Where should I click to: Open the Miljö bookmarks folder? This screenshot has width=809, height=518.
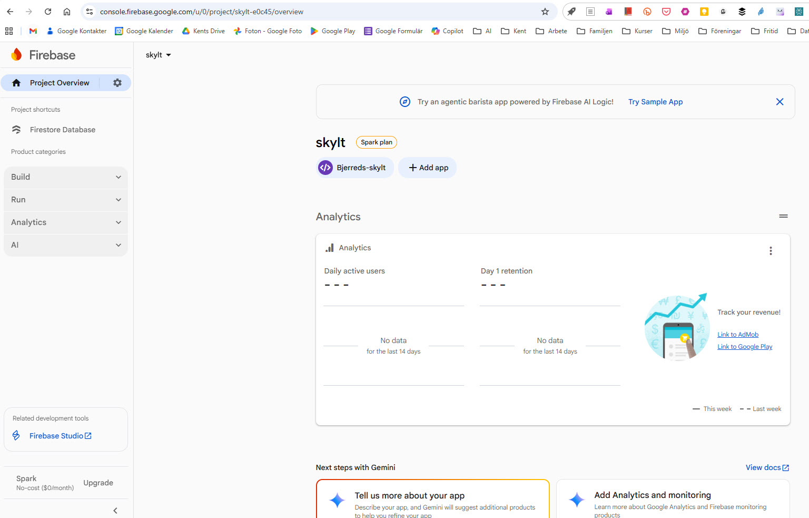pyautogui.click(x=675, y=31)
